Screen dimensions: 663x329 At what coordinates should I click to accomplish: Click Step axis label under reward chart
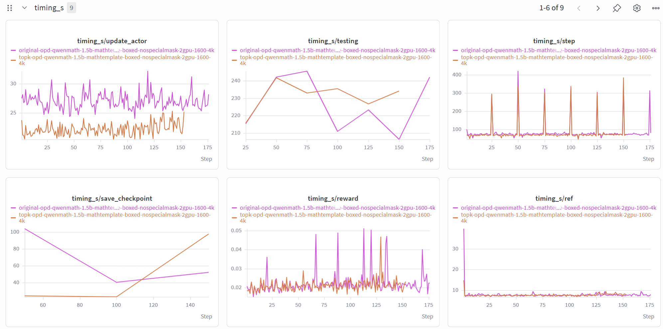tap(427, 317)
